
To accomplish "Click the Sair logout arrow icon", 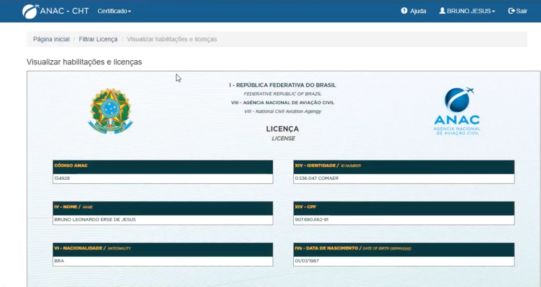I will pos(511,11).
